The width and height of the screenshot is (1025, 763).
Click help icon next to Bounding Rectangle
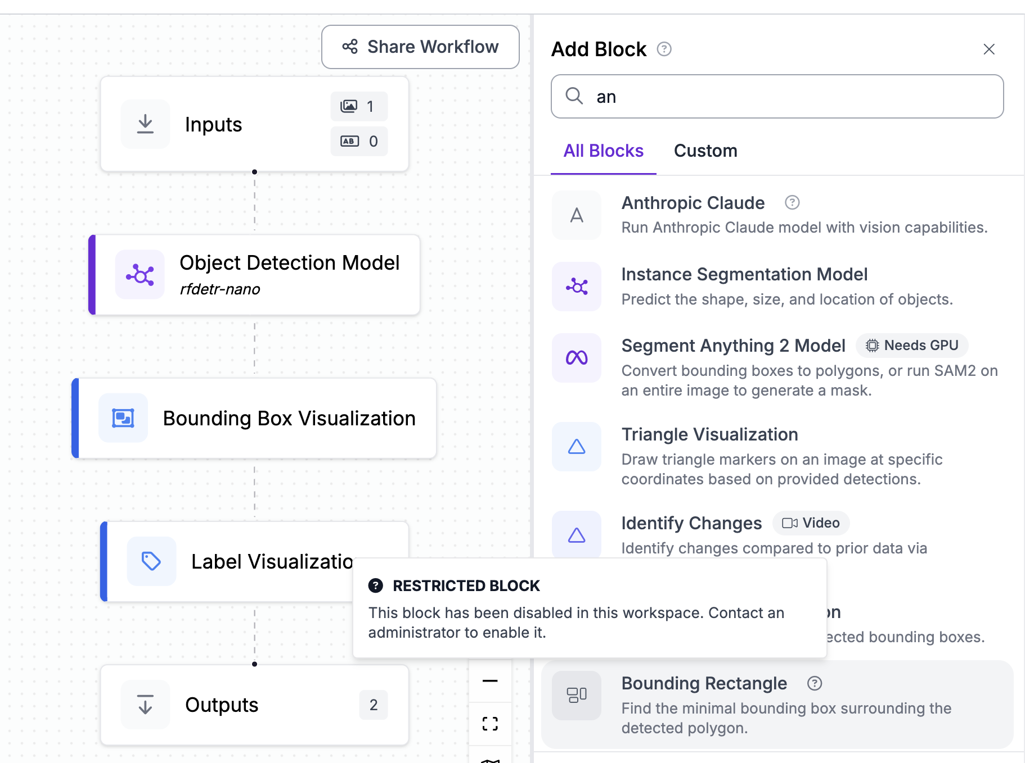pyautogui.click(x=814, y=683)
